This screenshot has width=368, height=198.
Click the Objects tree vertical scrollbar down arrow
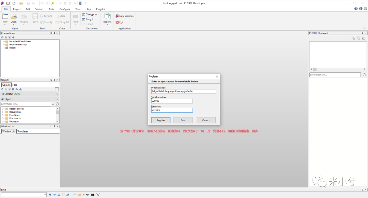[x=58, y=122]
